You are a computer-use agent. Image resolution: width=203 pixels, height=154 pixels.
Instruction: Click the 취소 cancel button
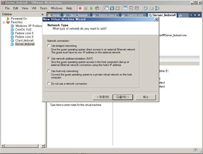pos(146,97)
